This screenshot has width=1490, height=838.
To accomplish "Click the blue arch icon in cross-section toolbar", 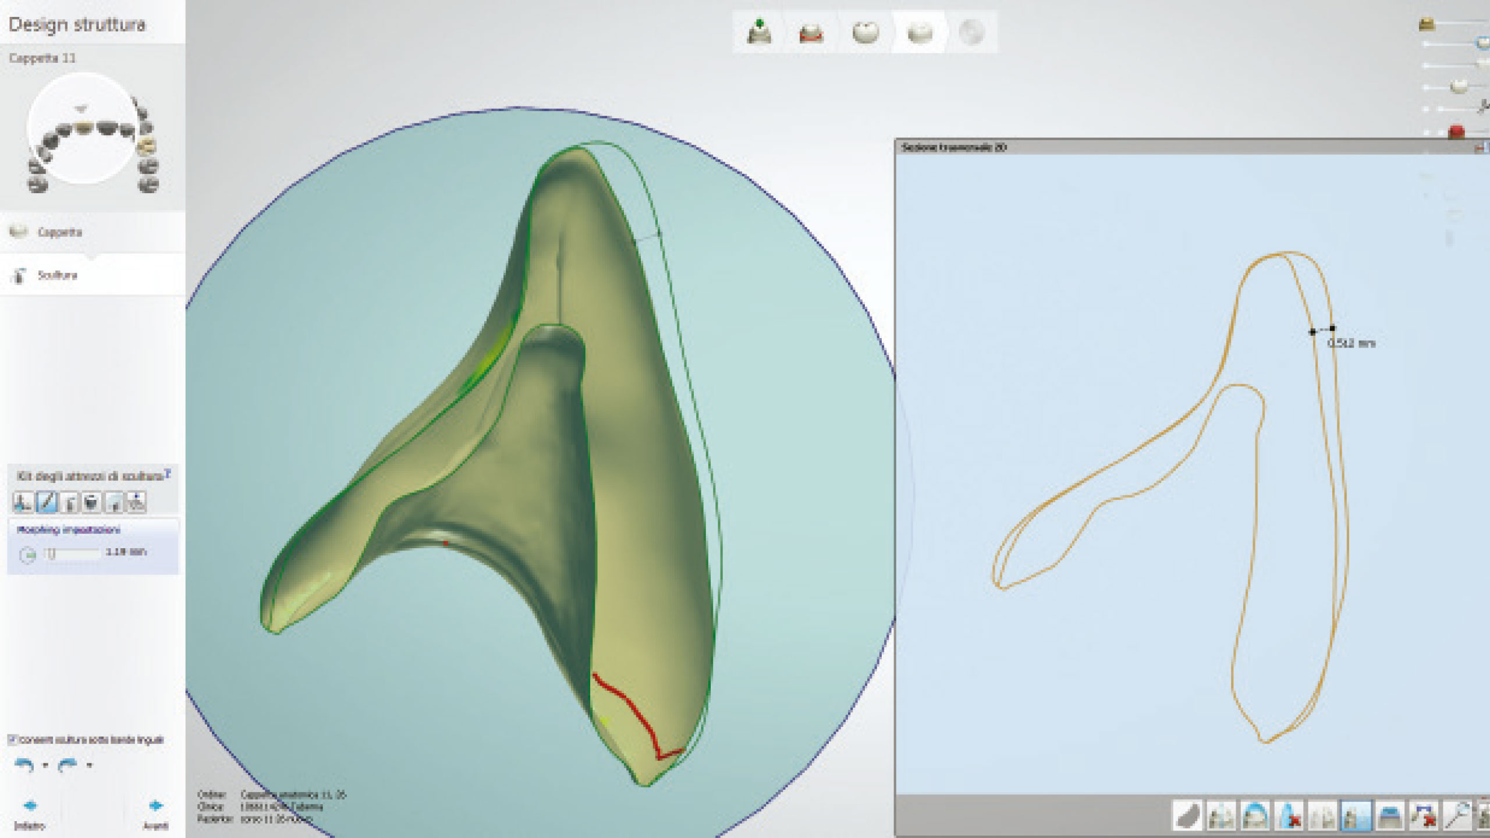I will [x=1255, y=816].
